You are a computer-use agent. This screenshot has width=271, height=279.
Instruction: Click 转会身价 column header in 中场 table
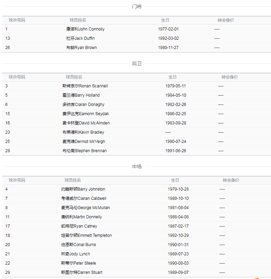click(231, 180)
